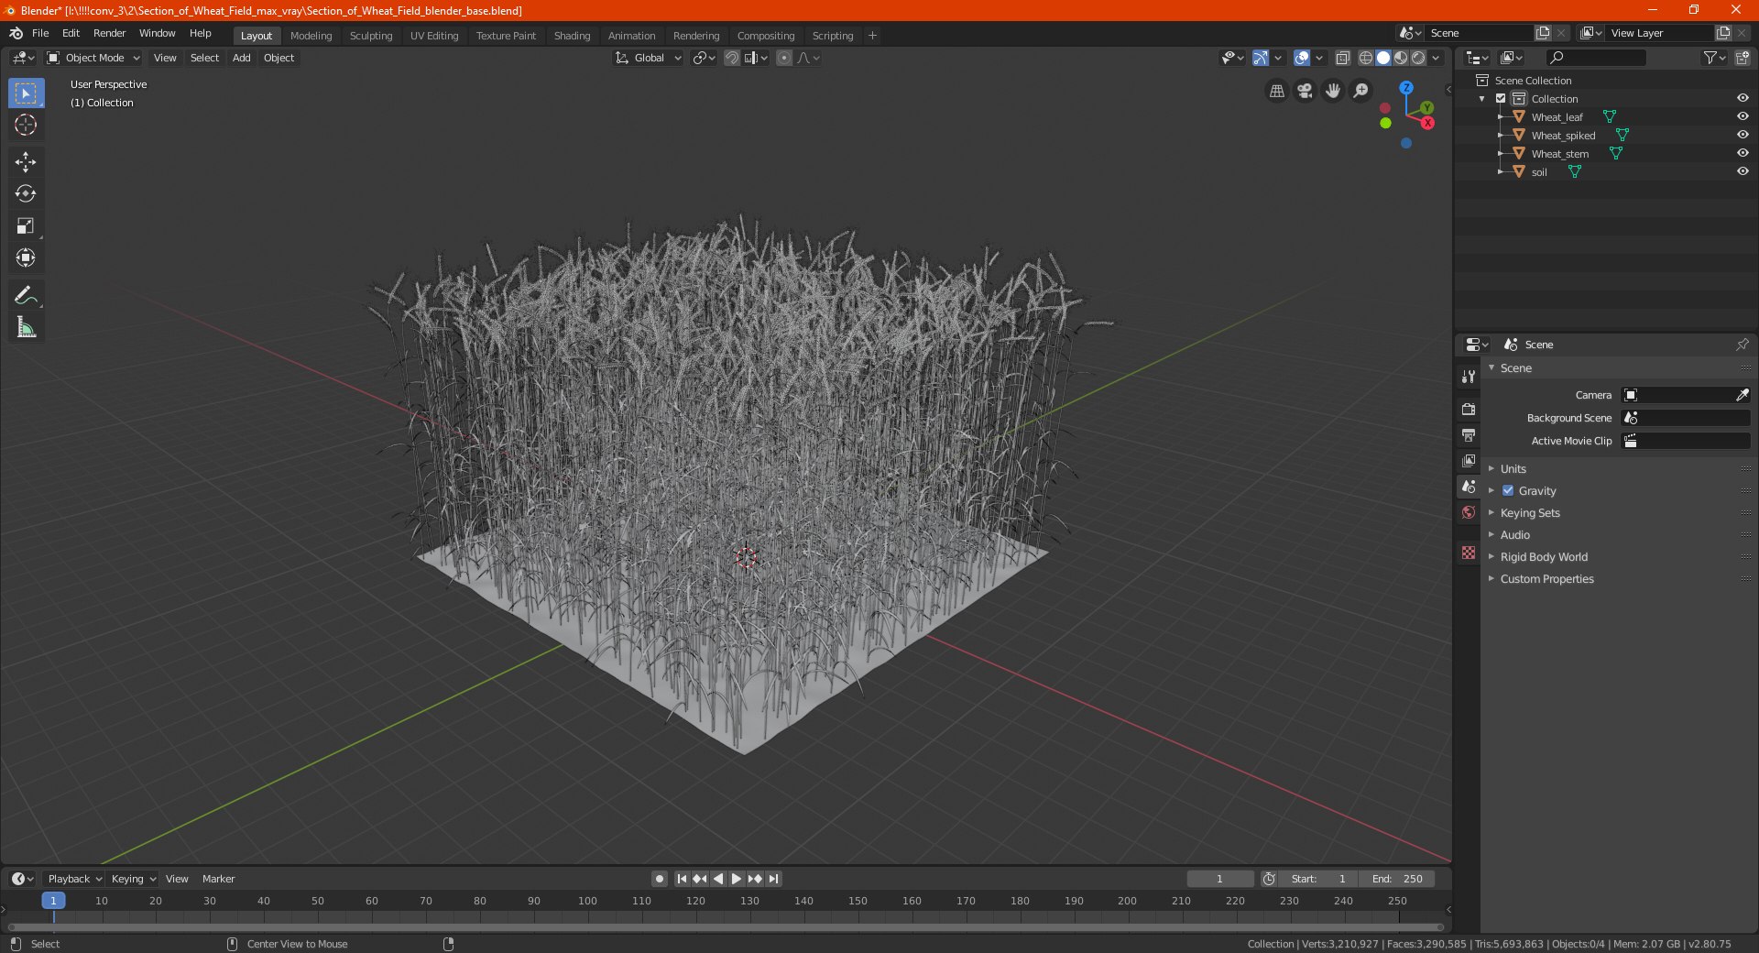This screenshot has height=953, width=1759.
Task: Expand the Custom Properties panel
Action: (x=1546, y=579)
